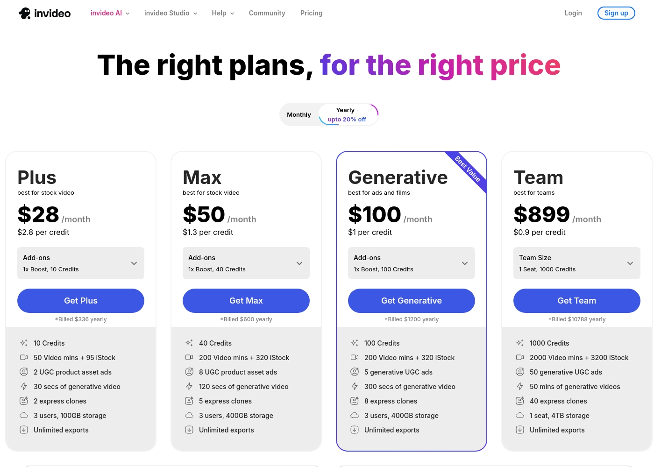Open the invideo AI menu
Viewport: 654px width, 467px height.
(x=110, y=13)
